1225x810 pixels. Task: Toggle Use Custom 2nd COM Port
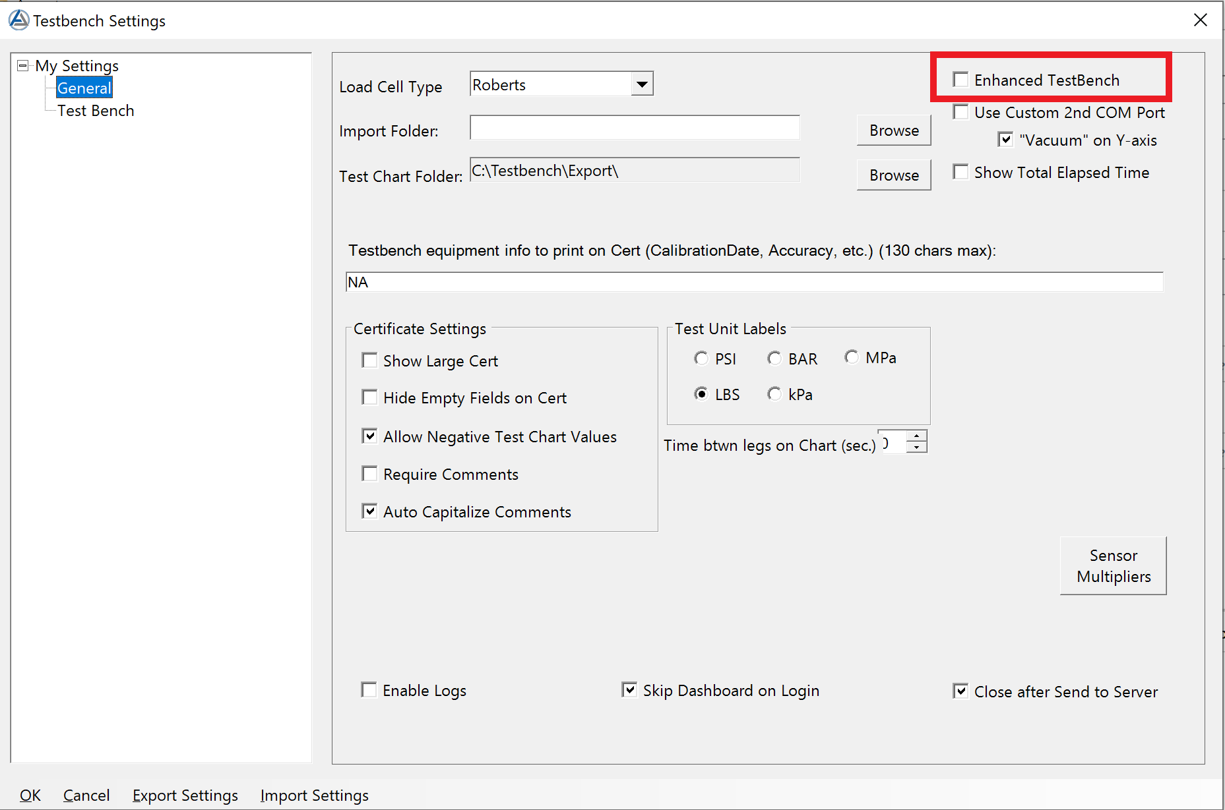click(x=961, y=112)
